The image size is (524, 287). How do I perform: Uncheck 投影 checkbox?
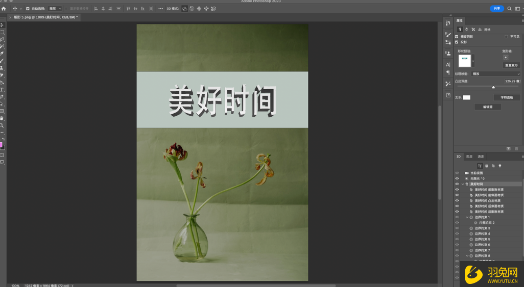(x=457, y=42)
